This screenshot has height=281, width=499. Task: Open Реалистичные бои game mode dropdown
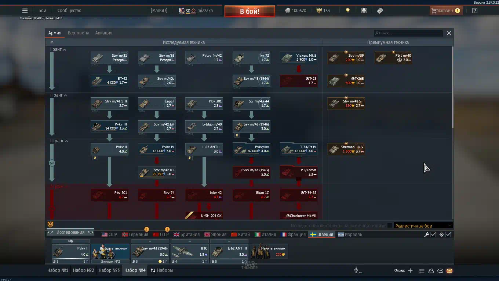(x=423, y=226)
